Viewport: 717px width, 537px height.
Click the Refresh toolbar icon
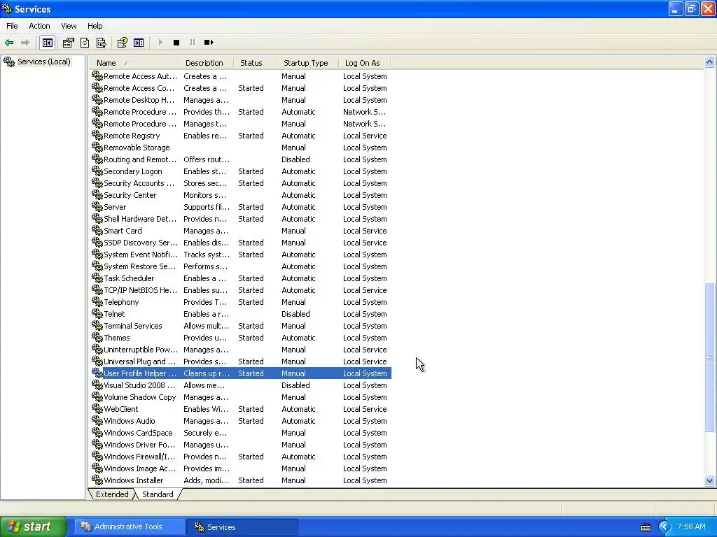click(x=85, y=43)
